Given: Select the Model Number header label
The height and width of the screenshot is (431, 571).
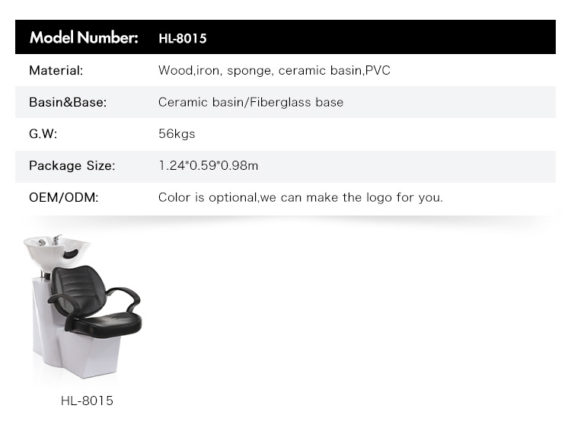Looking at the screenshot, I should (x=84, y=37).
